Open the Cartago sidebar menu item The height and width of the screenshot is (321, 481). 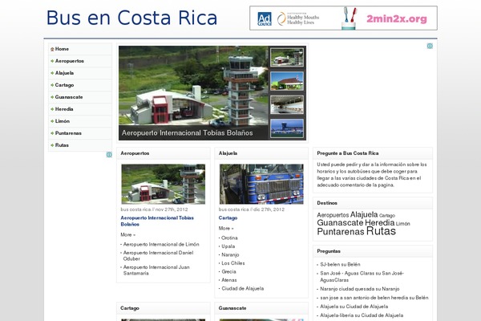pos(80,85)
